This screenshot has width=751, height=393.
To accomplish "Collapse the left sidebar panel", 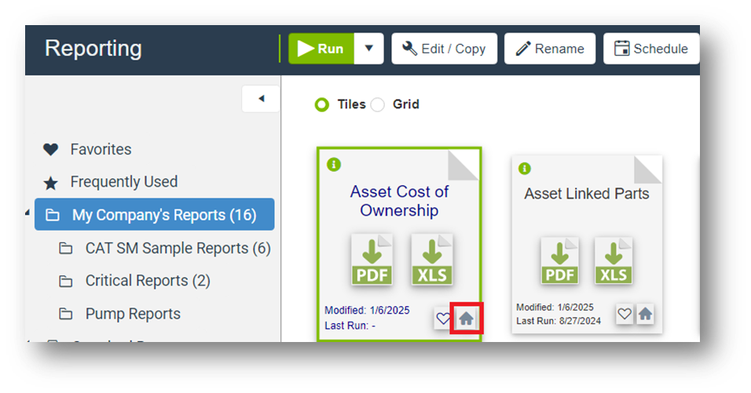I will point(261,99).
